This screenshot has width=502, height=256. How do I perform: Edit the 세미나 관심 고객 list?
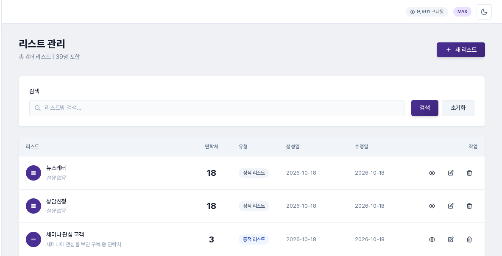[451, 239]
